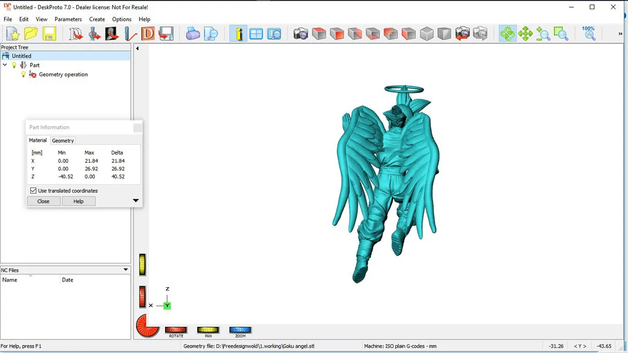This screenshot has width=628, height=353.
Task: Click the horizontal red ROTATE thumbwheel
Action: [x=176, y=330]
